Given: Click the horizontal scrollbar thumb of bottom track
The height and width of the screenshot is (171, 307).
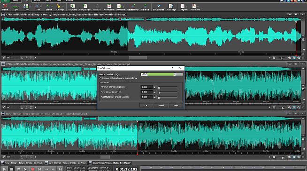Looking at the screenshot, I should (x=105, y=157).
